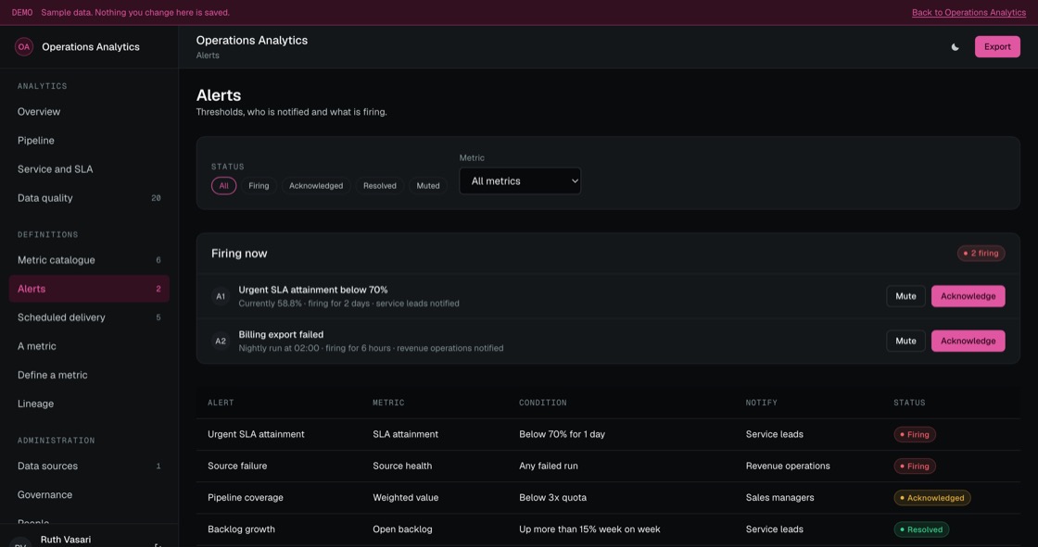This screenshot has height=547, width=1038.
Task: Click the 'Weighted value' metric cell
Action: pos(405,498)
